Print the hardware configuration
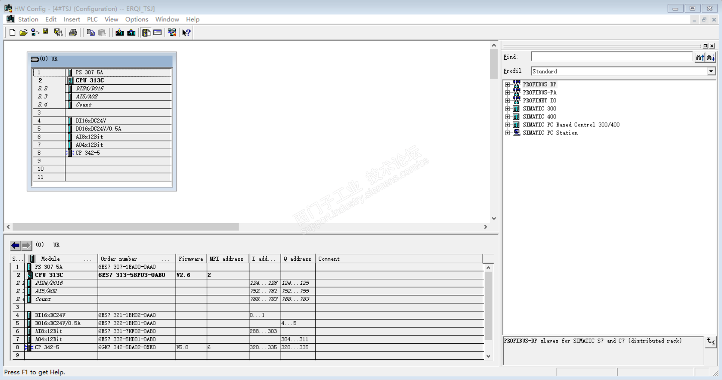The image size is (722, 380). [x=73, y=33]
